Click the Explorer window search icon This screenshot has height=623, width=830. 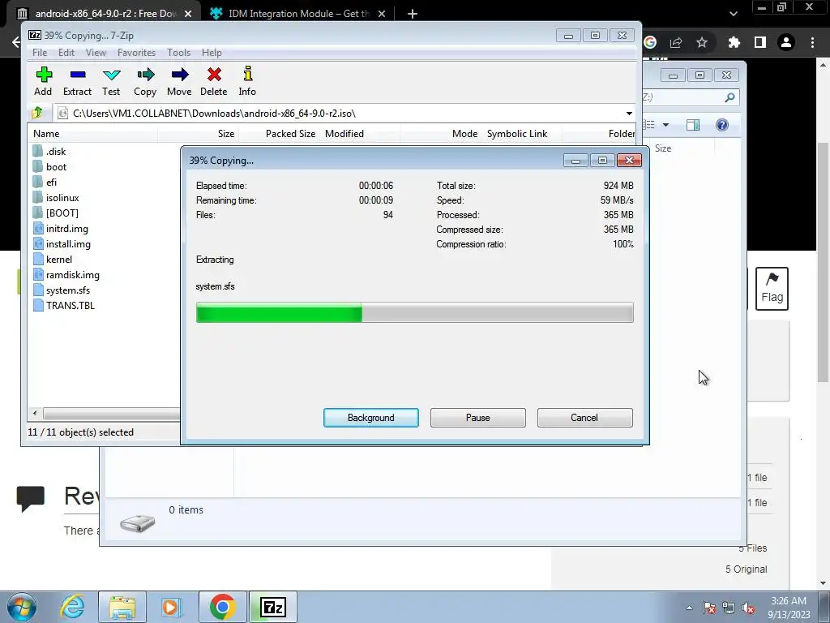729,97
